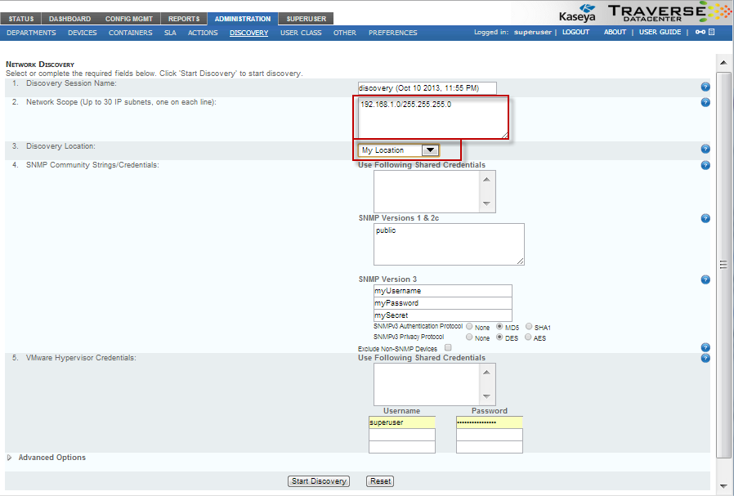734x496 pixels.
Task: Click help icon for Discovery Session Name
Action: 705,87
